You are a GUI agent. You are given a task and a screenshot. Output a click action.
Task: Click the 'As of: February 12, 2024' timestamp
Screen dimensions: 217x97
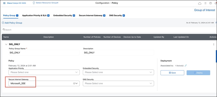200,23
